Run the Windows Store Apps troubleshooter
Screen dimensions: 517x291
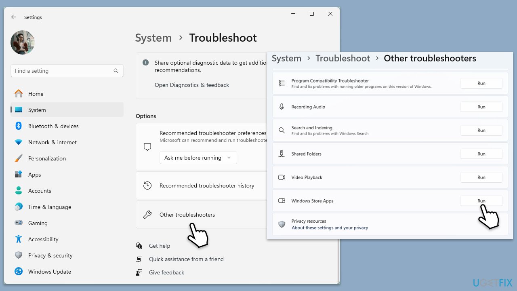[481, 201]
